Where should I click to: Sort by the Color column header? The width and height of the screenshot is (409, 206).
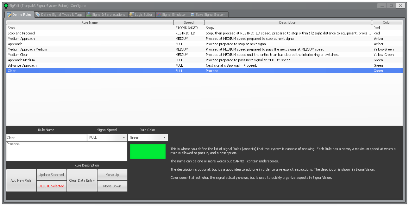387,22
